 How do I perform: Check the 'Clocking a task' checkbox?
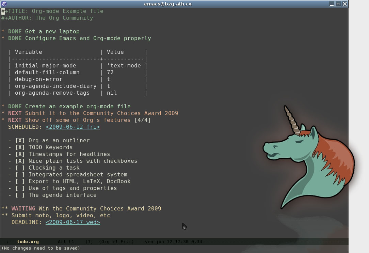click(x=20, y=168)
